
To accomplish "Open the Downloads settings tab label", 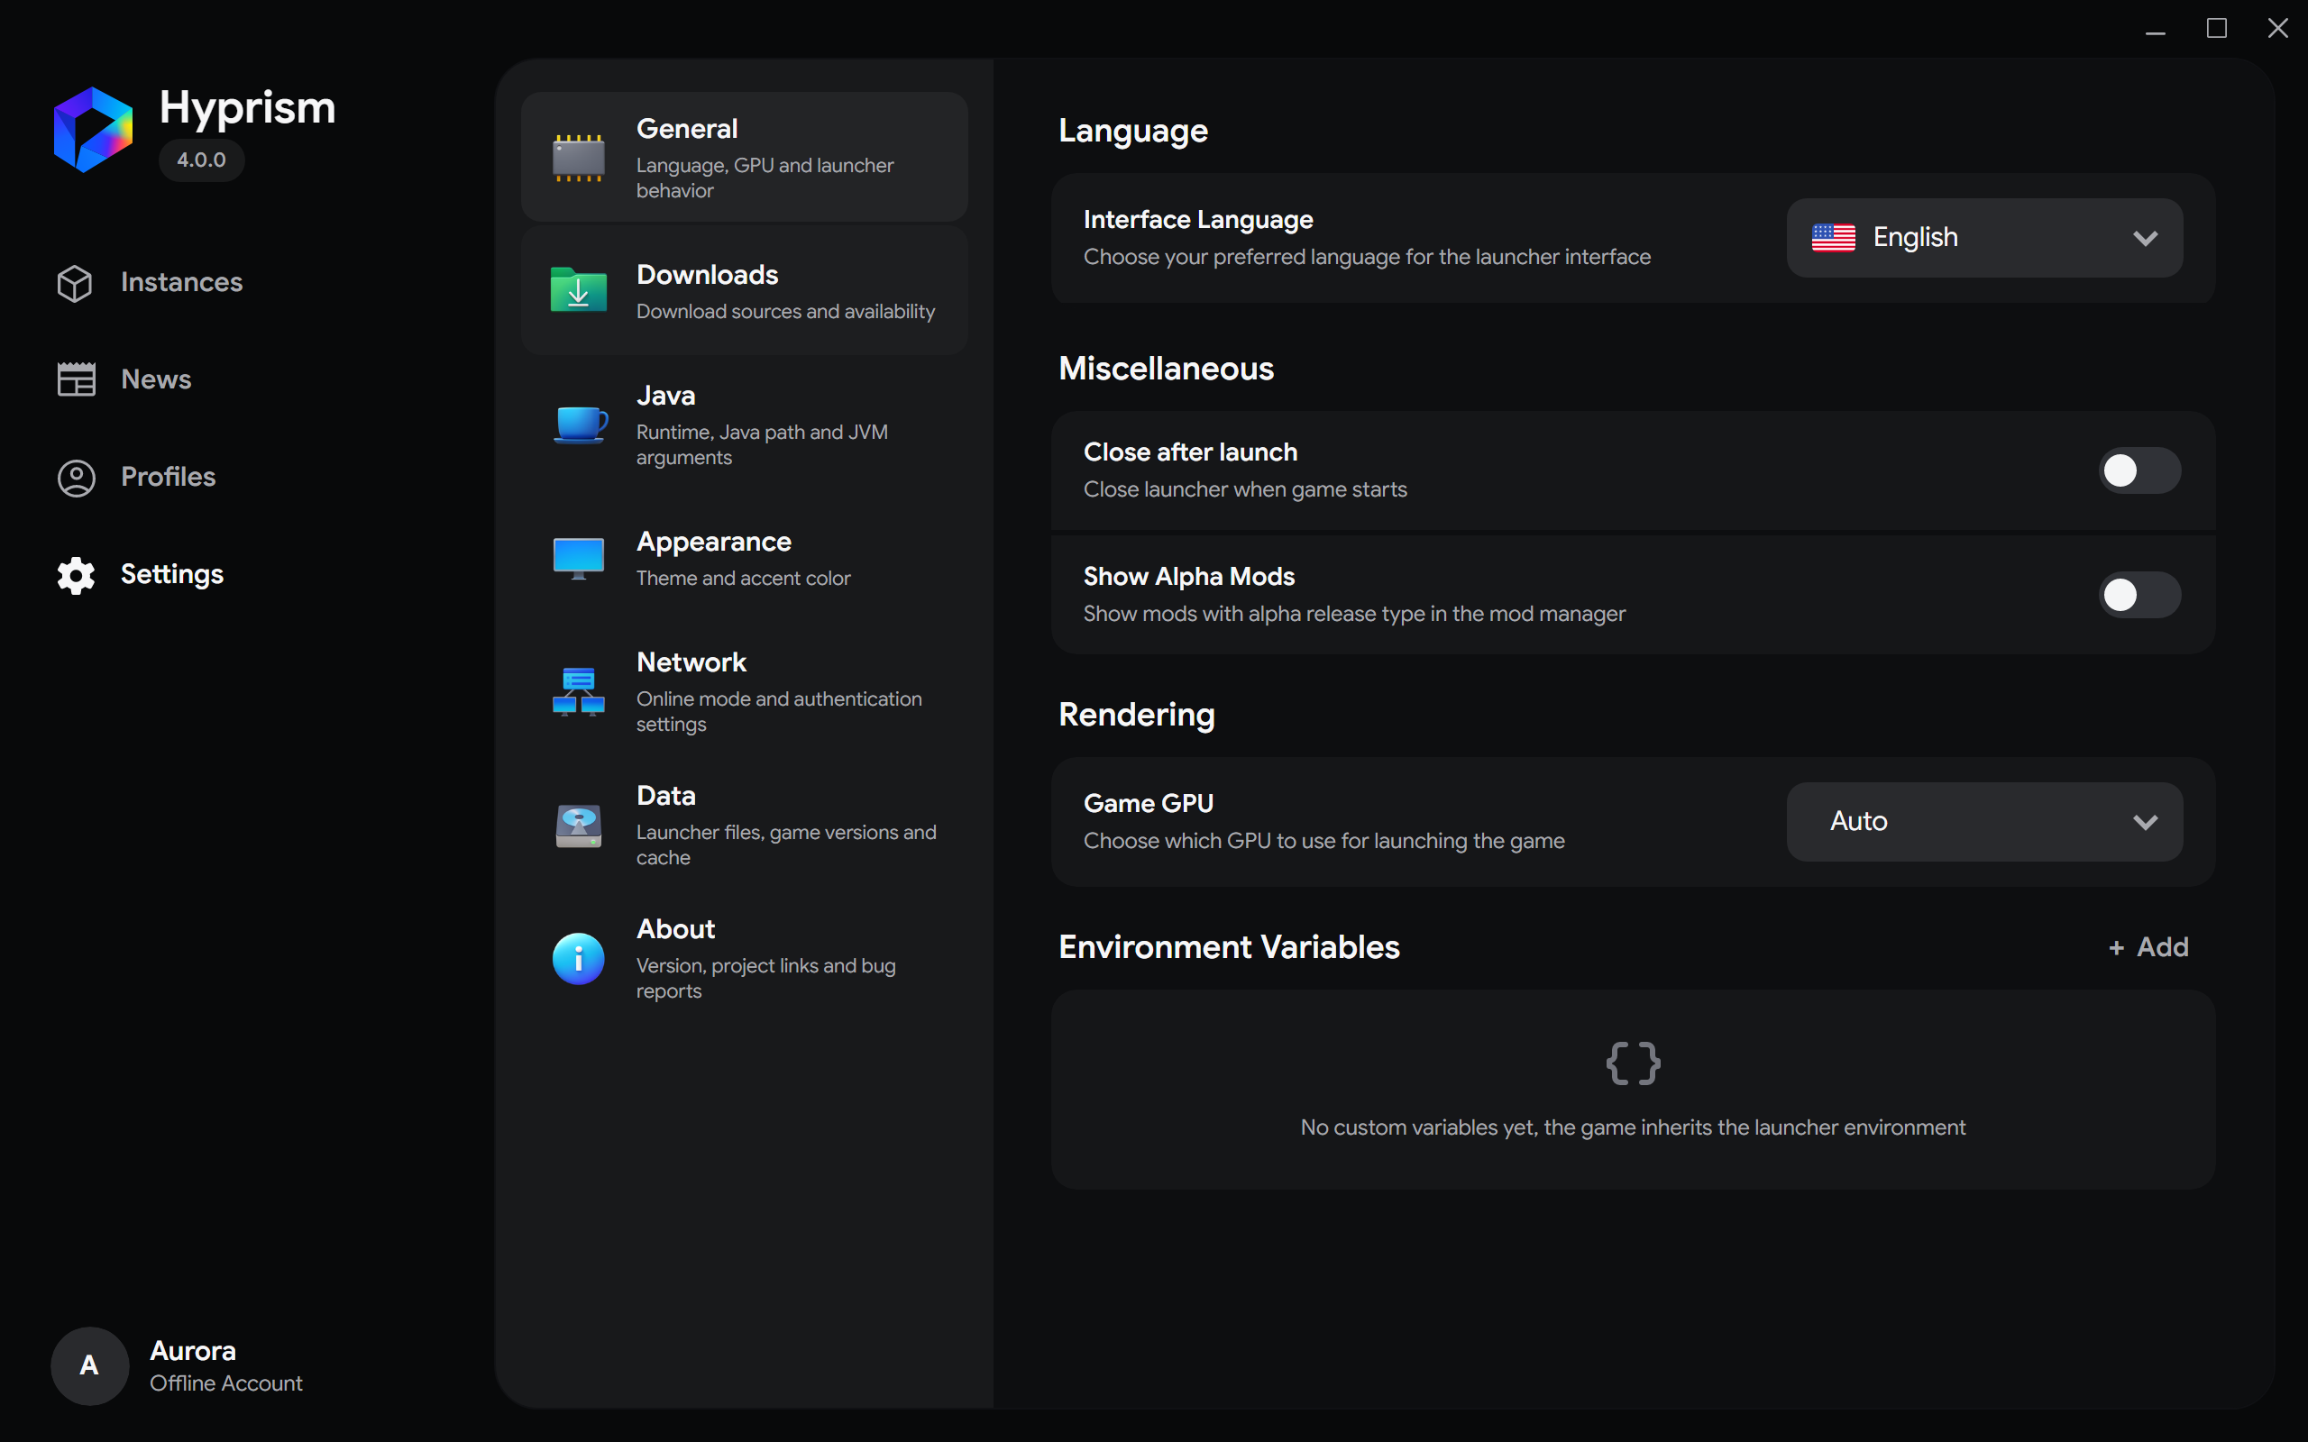I will (x=707, y=275).
